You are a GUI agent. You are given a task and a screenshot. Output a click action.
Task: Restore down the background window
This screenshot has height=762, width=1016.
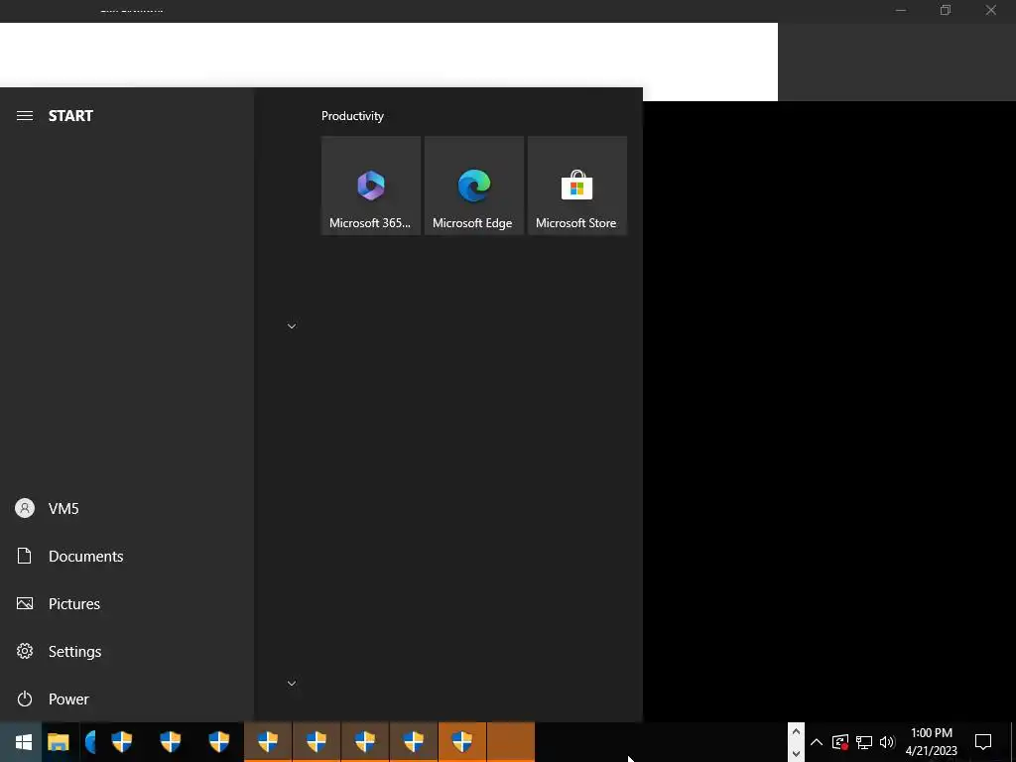tap(946, 10)
